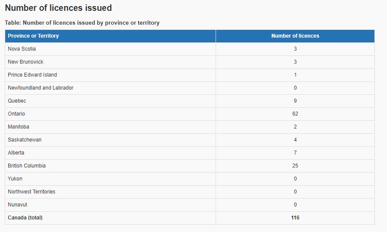Click Ontario's licence count of 62
Image resolution: width=387 pixels, height=232 pixels.
(295, 114)
